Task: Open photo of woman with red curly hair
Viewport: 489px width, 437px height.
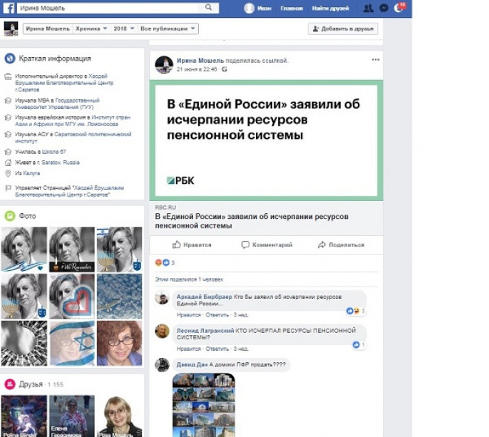Action: point(120,343)
